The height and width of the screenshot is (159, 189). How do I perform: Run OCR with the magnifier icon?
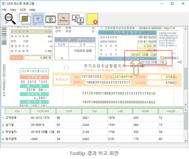(x=10, y=19)
